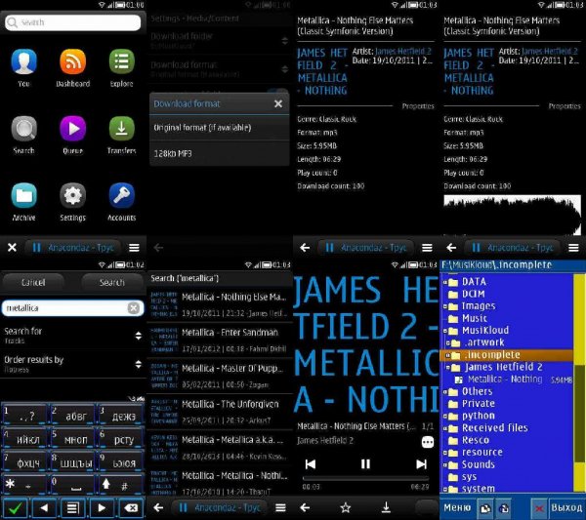Close the Download format dialog
Viewport: 586px width, 520px height.
(x=278, y=103)
